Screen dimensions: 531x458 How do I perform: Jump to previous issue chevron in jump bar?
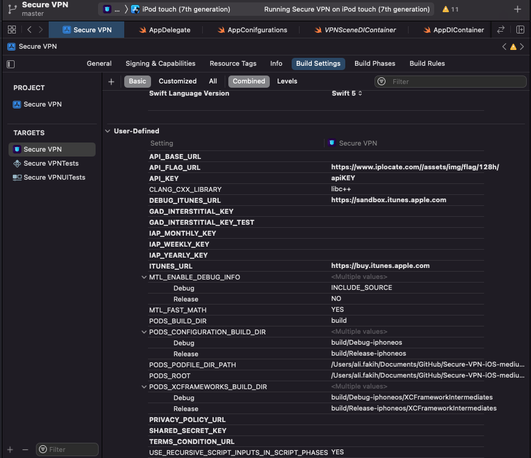point(504,47)
